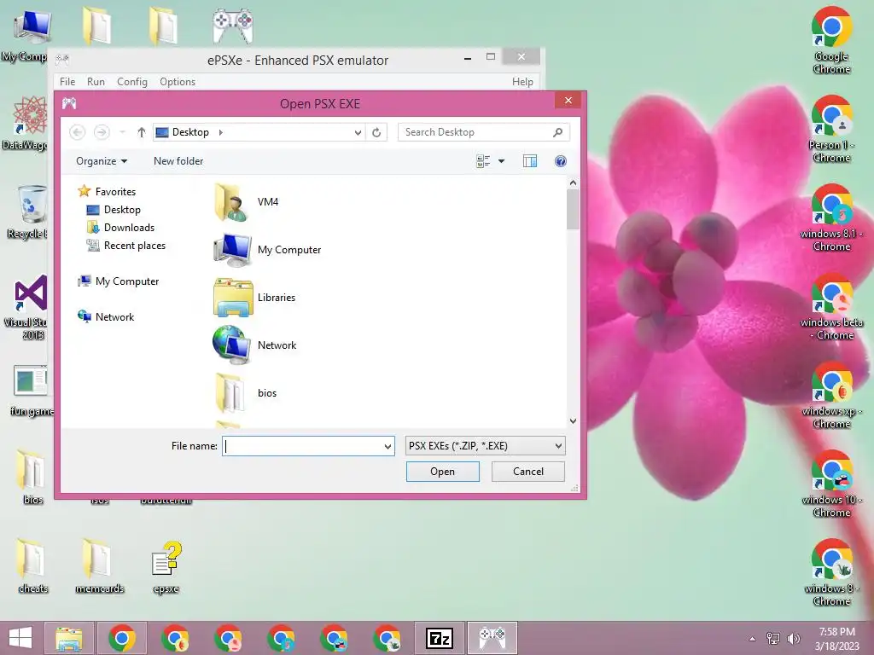
Task: Select My Computer in navigation pane
Action: 119,281
